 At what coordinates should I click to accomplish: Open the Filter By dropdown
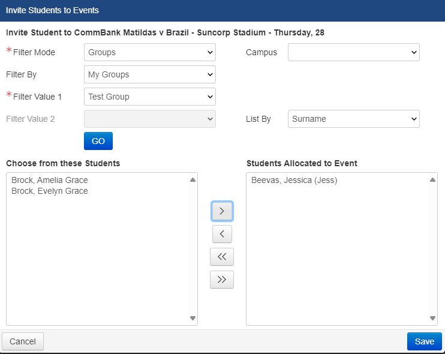coord(150,74)
